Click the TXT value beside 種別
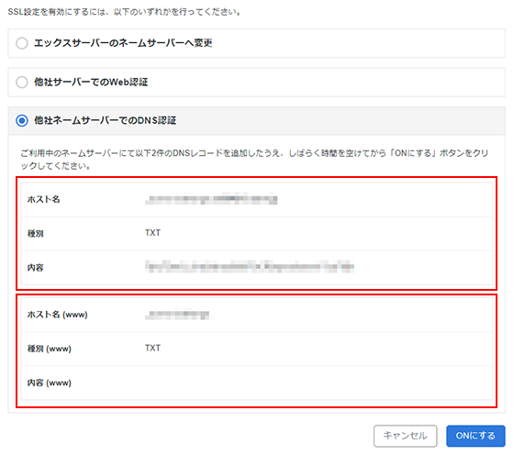Screen dimensions: 514x455 click(x=152, y=233)
